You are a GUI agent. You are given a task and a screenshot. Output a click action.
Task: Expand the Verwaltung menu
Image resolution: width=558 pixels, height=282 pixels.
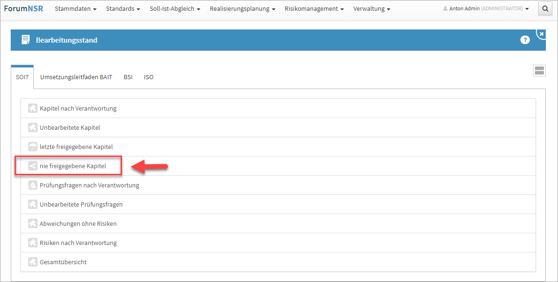pyautogui.click(x=372, y=9)
